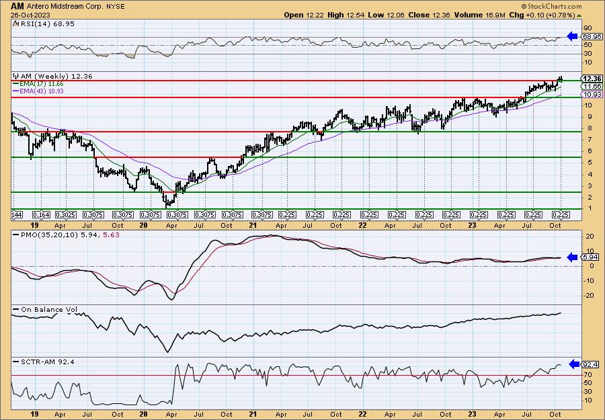This screenshot has width=605, height=420.
Task: Click the green up-triangle next to Chg
Action: 579,15
